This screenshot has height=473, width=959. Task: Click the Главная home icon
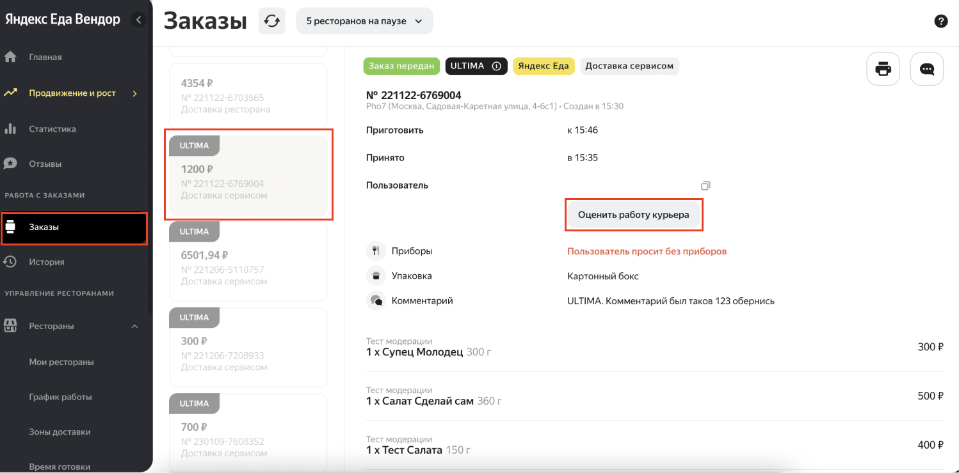click(x=10, y=57)
